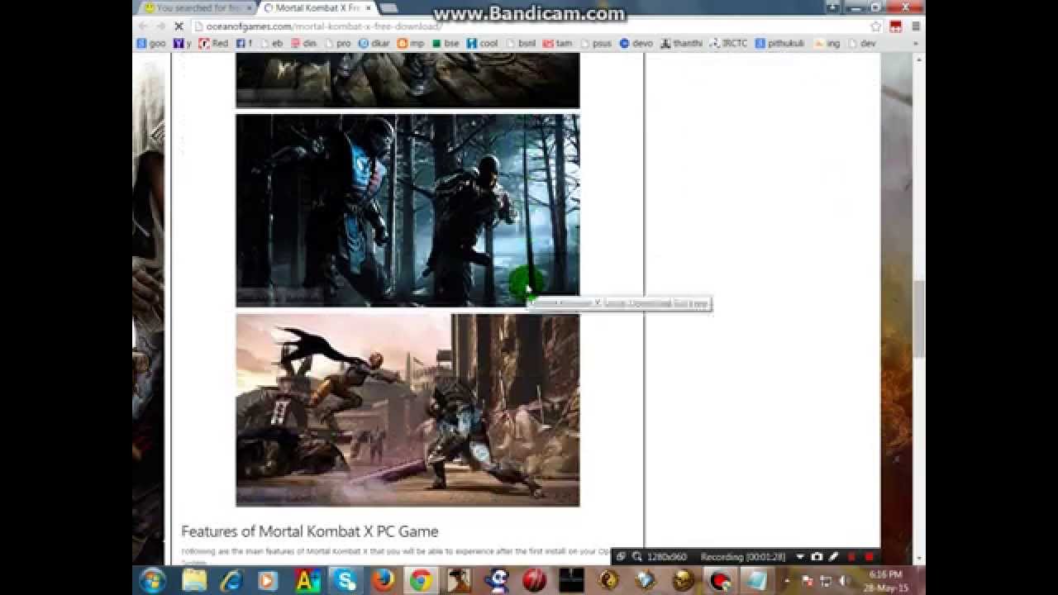The height and width of the screenshot is (595, 1058).
Task: Open the outdoor fight scene screenshot
Action: coord(407,410)
